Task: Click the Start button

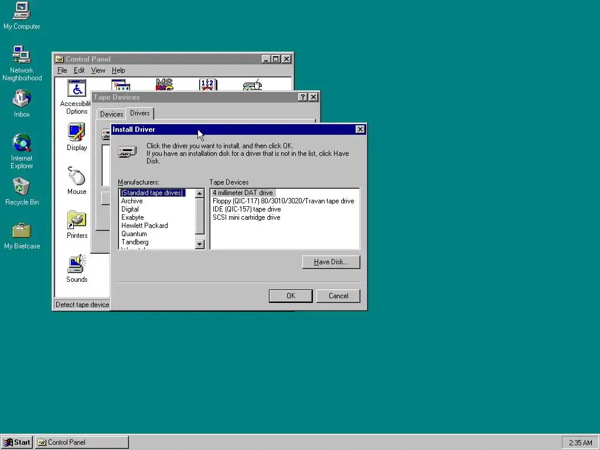Action: 17,442
